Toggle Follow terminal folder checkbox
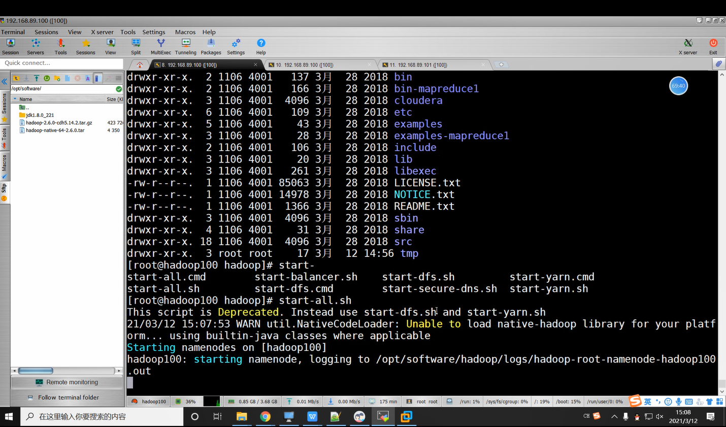The image size is (726, 427). 68,397
